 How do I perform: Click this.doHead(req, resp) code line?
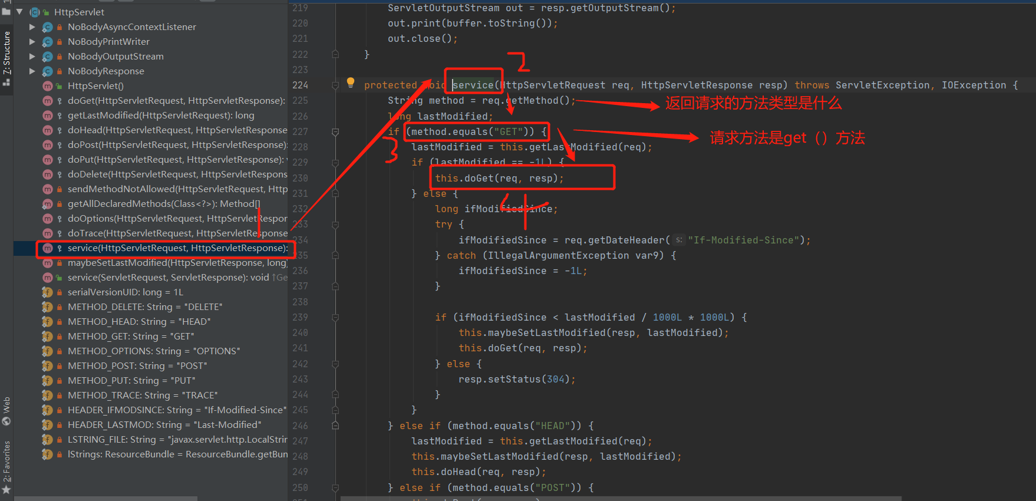click(479, 472)
